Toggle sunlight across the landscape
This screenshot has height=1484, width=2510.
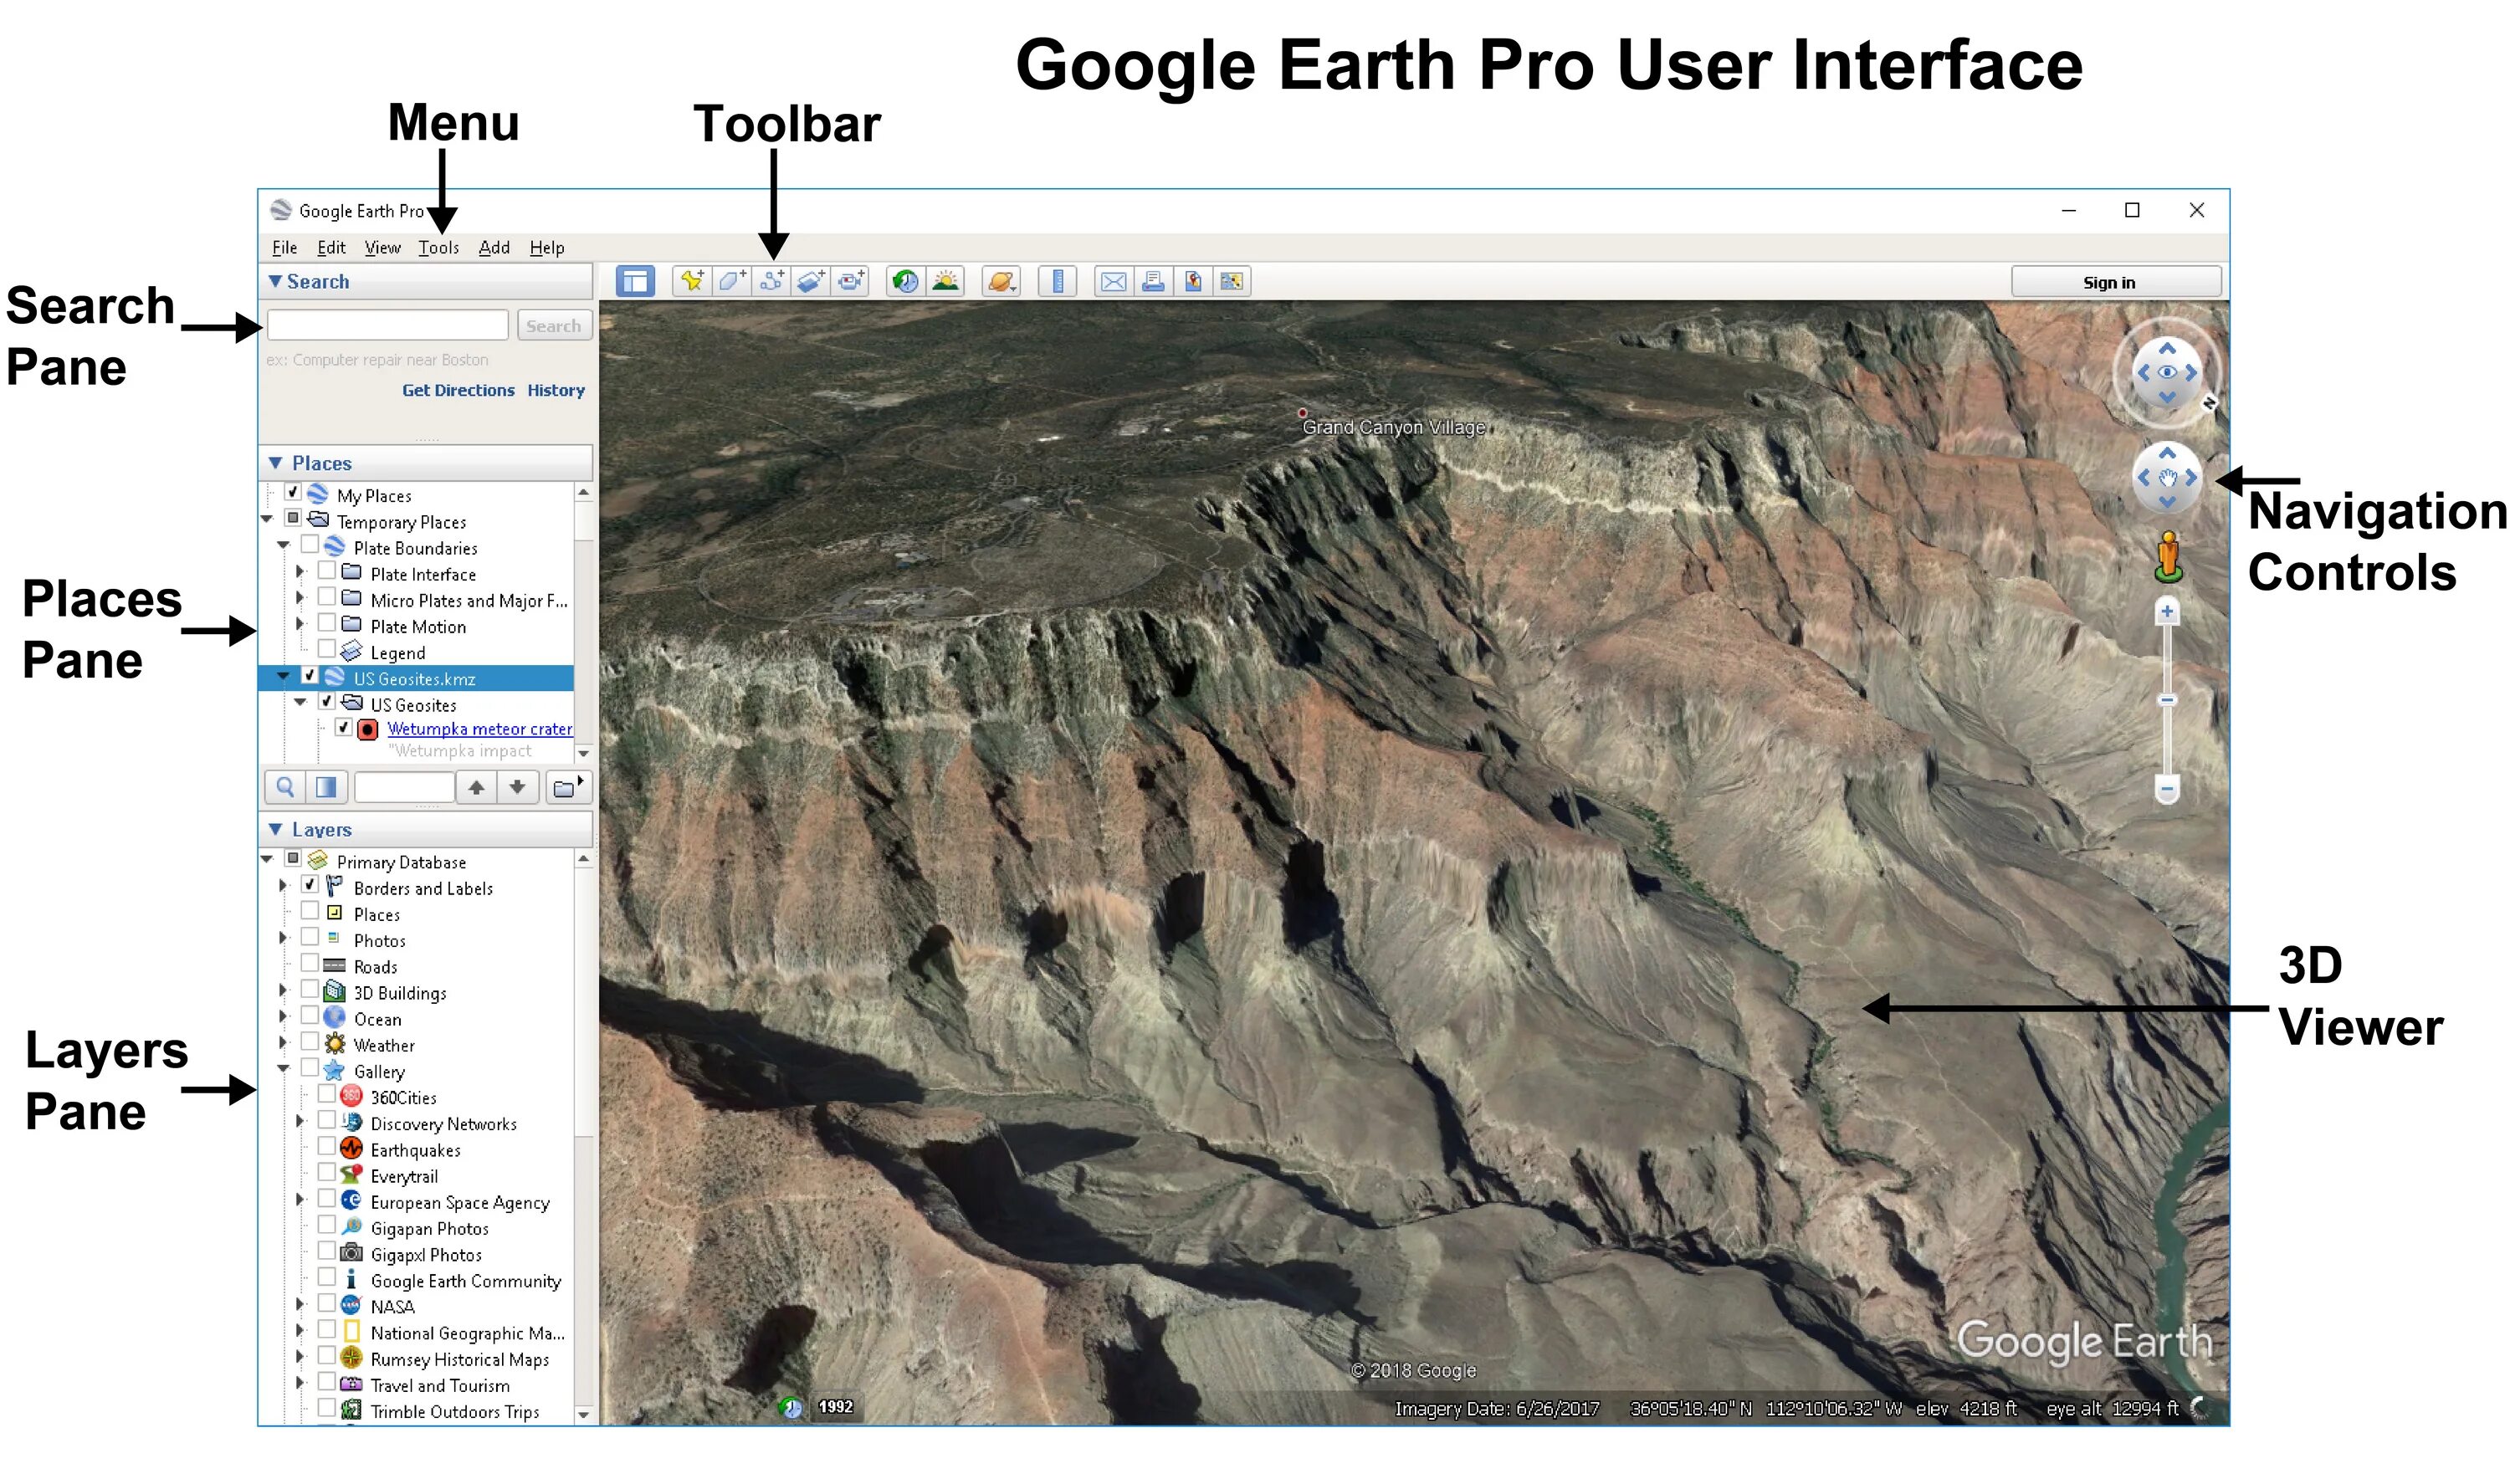(945, 282)
